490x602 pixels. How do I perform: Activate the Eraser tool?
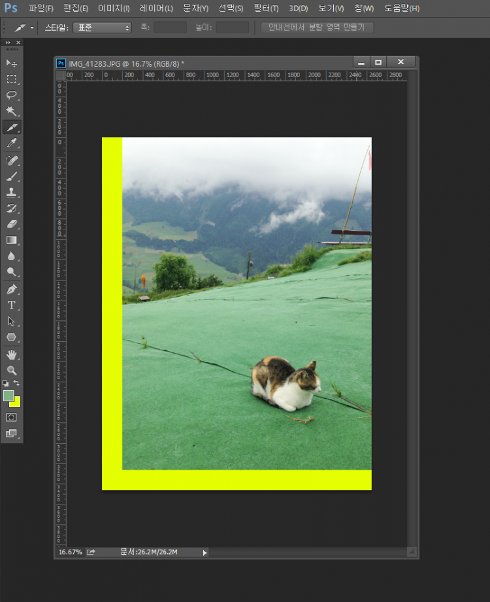tap(12, 224)
